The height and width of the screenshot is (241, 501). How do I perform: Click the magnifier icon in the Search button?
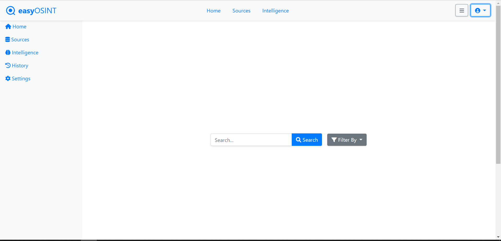(299, 140)
